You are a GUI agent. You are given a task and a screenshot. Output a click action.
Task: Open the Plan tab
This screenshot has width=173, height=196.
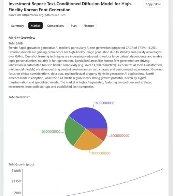click(74, 26)
